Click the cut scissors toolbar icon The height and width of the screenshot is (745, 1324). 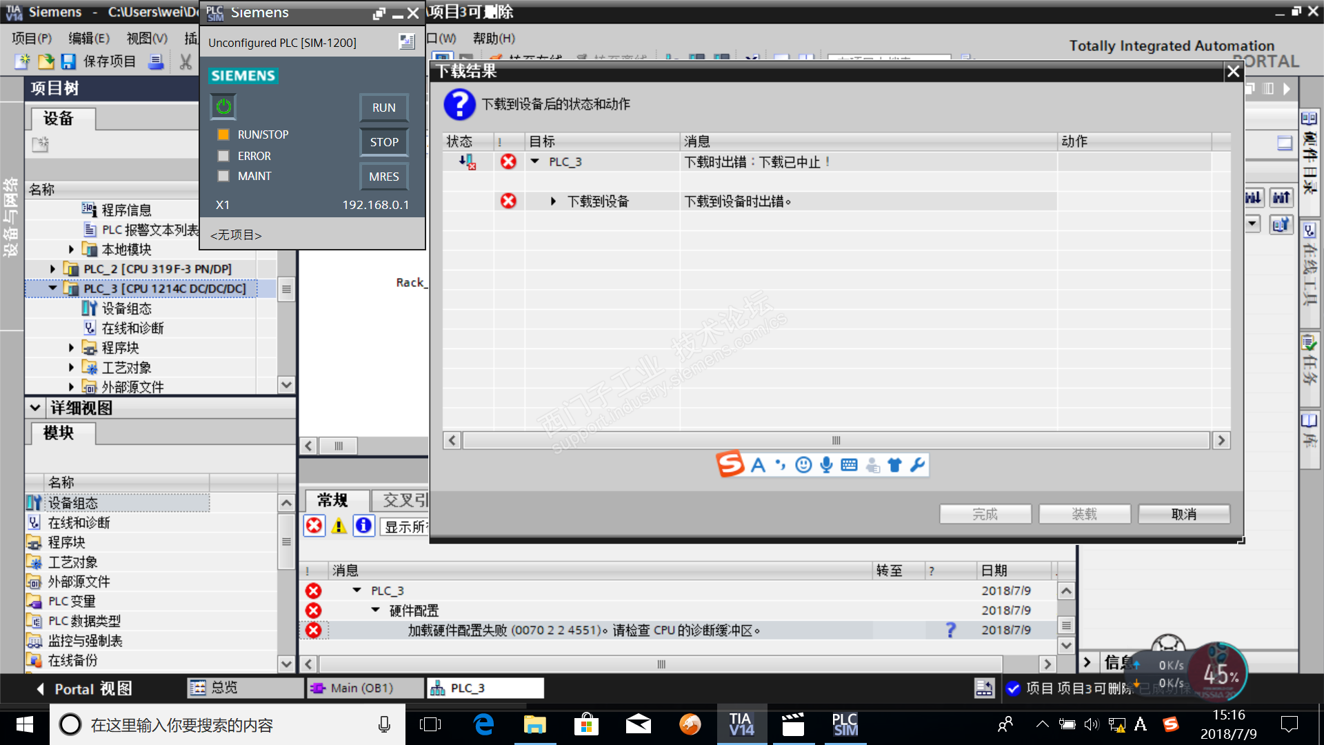(185, 61)
